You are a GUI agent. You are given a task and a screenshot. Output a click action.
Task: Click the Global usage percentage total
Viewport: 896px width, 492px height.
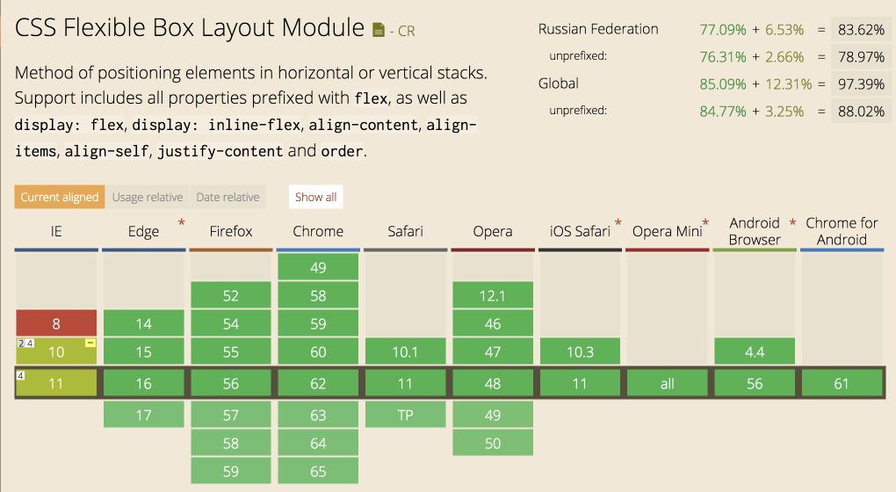861,84
